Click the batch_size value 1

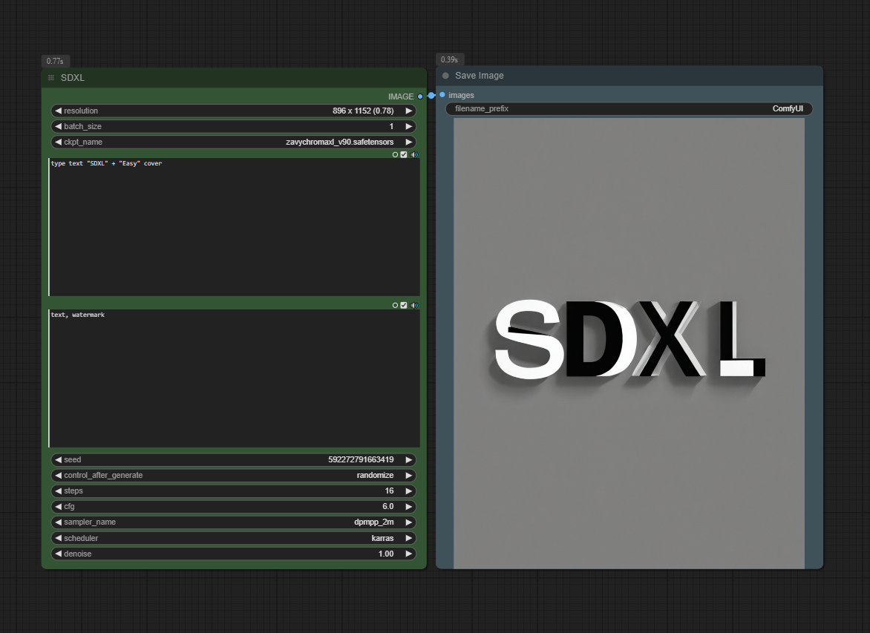point(391,126)
